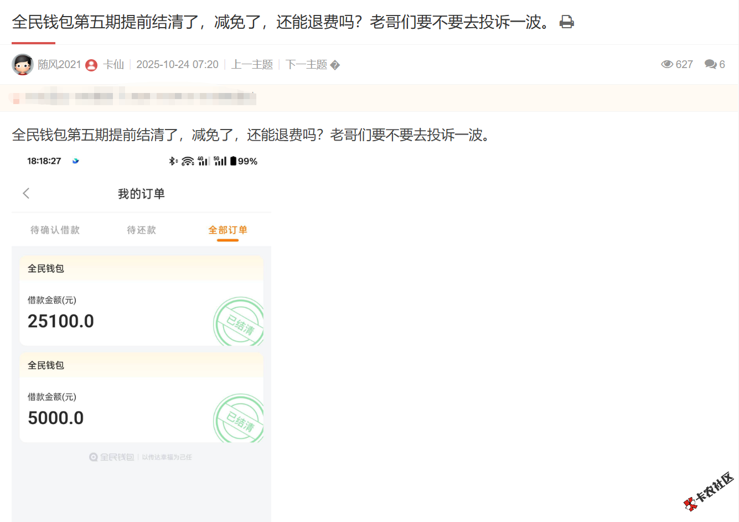This screenshot has width=739, height=522.
Task: Go to 上一主题 previous thread
Action: click(x=252, y=65)
